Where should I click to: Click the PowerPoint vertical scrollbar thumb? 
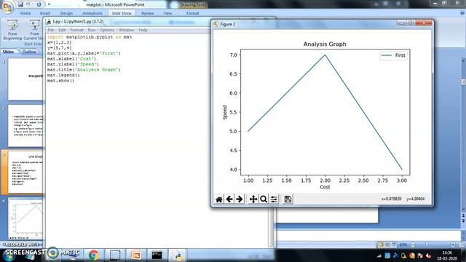pyautogui.click(x=463, y=82)
